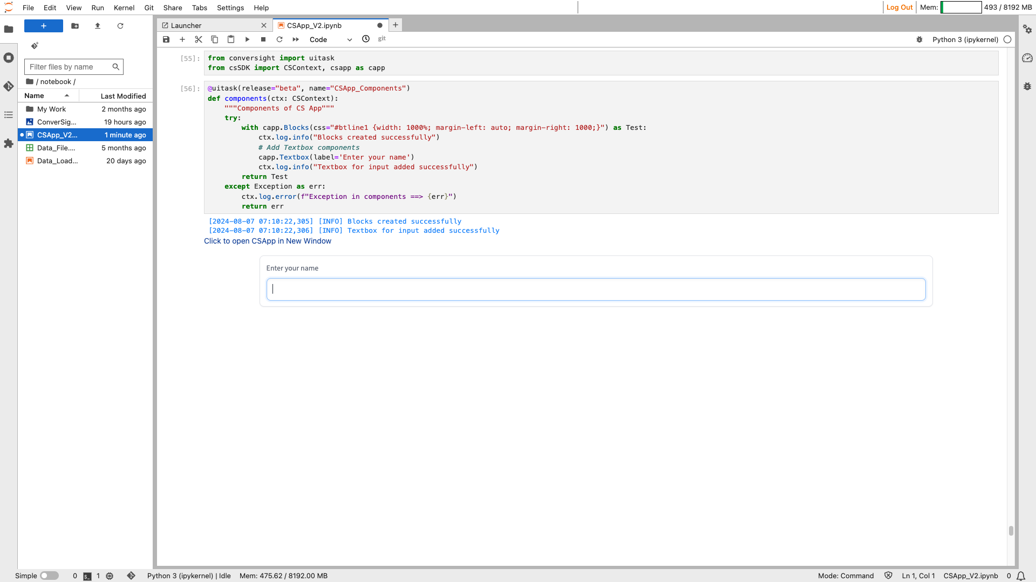The image size is (1036, 582).
Task: Add a new tab with plus button
Action: pos(396,25)
